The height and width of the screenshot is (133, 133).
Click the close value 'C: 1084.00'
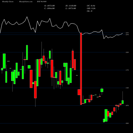[x=49, y=9]
